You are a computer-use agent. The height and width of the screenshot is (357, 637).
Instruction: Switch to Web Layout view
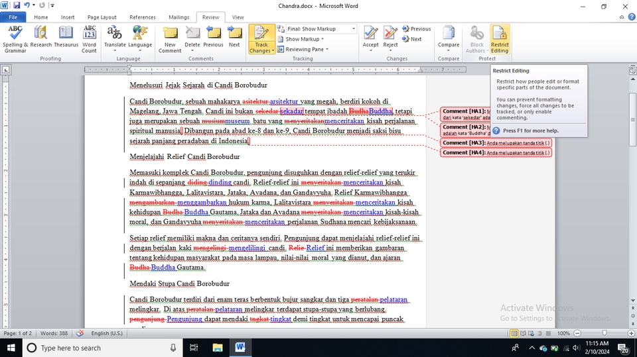(x=531, y=333)
